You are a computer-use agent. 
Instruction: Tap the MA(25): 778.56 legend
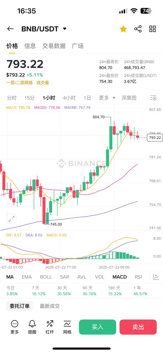tap(47, 108)
